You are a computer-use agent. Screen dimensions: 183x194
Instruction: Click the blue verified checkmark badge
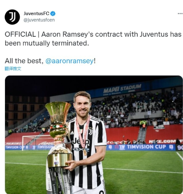point(53,14)
